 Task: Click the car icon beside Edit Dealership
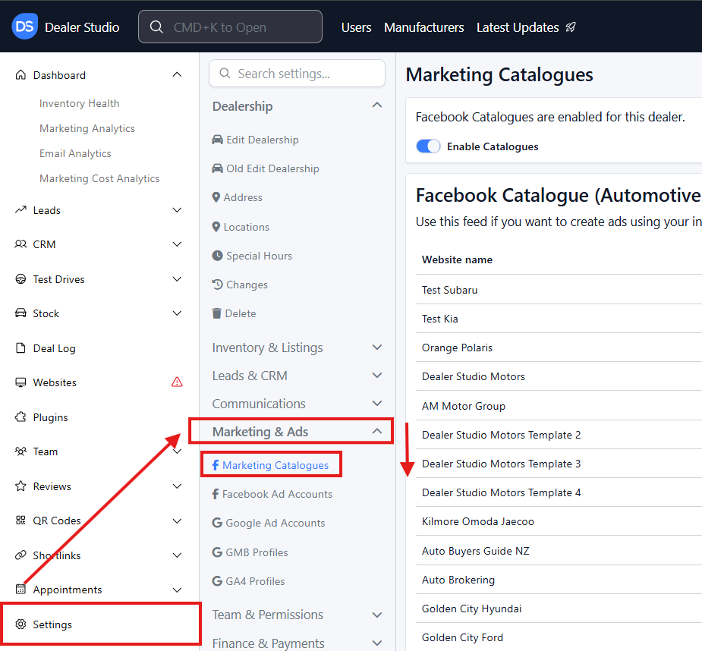[x=217, y=140]
